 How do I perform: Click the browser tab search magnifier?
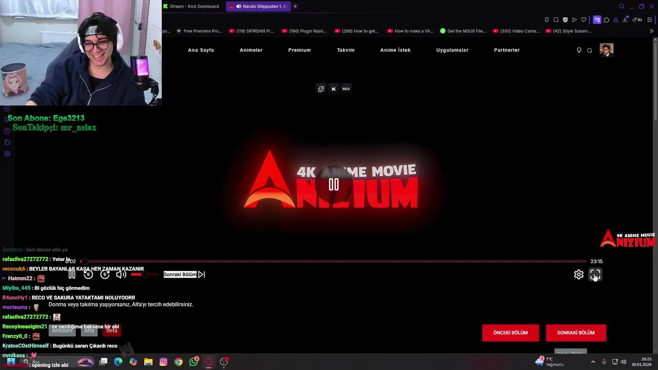pos(622,6)
